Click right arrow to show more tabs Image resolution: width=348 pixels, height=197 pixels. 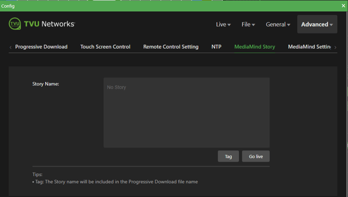pyautogui.click(x=335, y=47)
